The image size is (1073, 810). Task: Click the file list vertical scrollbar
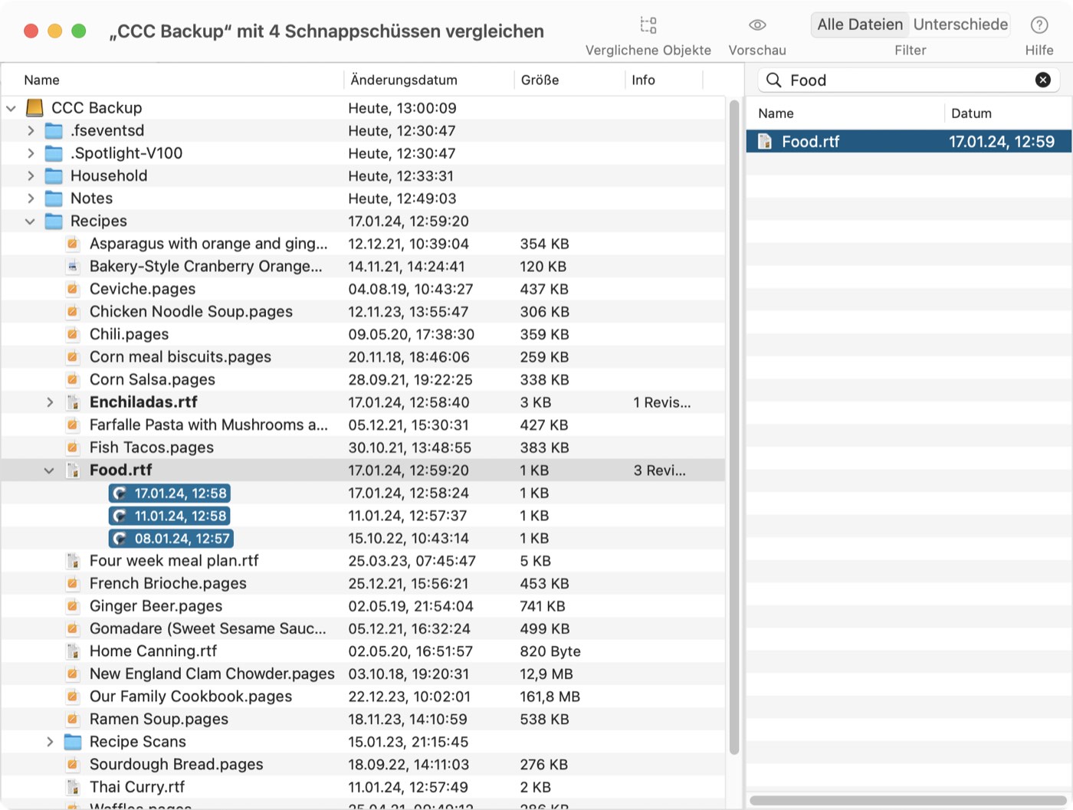[x=734, y=428]
